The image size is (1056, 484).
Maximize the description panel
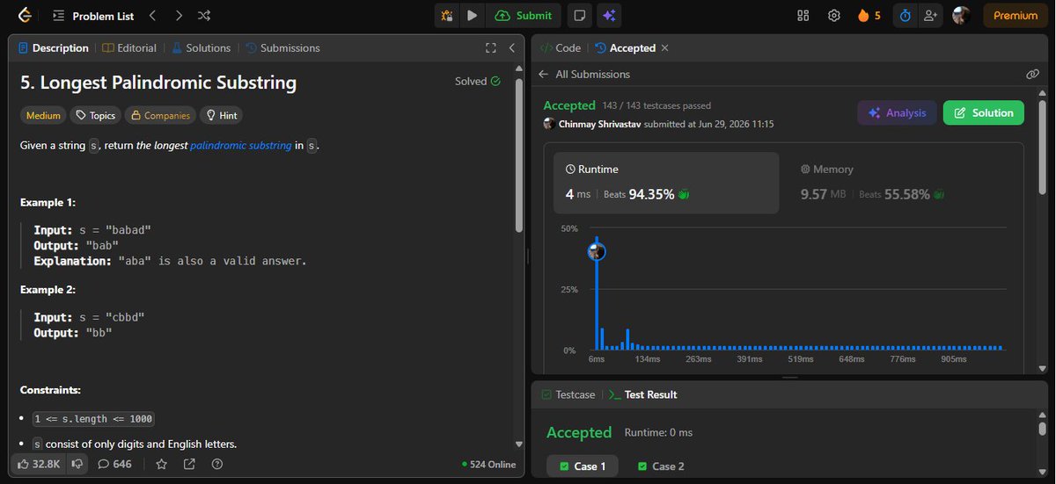point(491,48)
